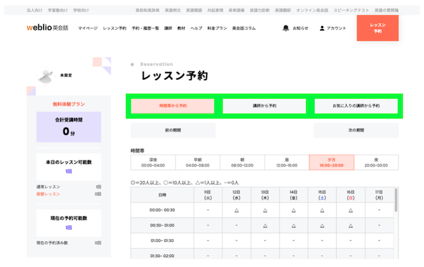Select the 深夜 00:00-04:00 time slot

pyautogui.click(x=153, y=163)
